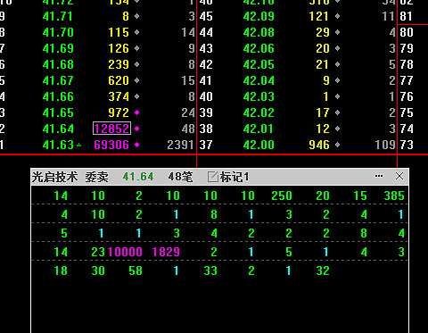Select the highlighted 12852 volume cell
The image size is (428, 333).
click(x=111, y=129)
